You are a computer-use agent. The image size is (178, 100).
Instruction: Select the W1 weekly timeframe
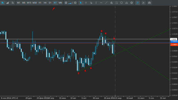coord(55,3)
